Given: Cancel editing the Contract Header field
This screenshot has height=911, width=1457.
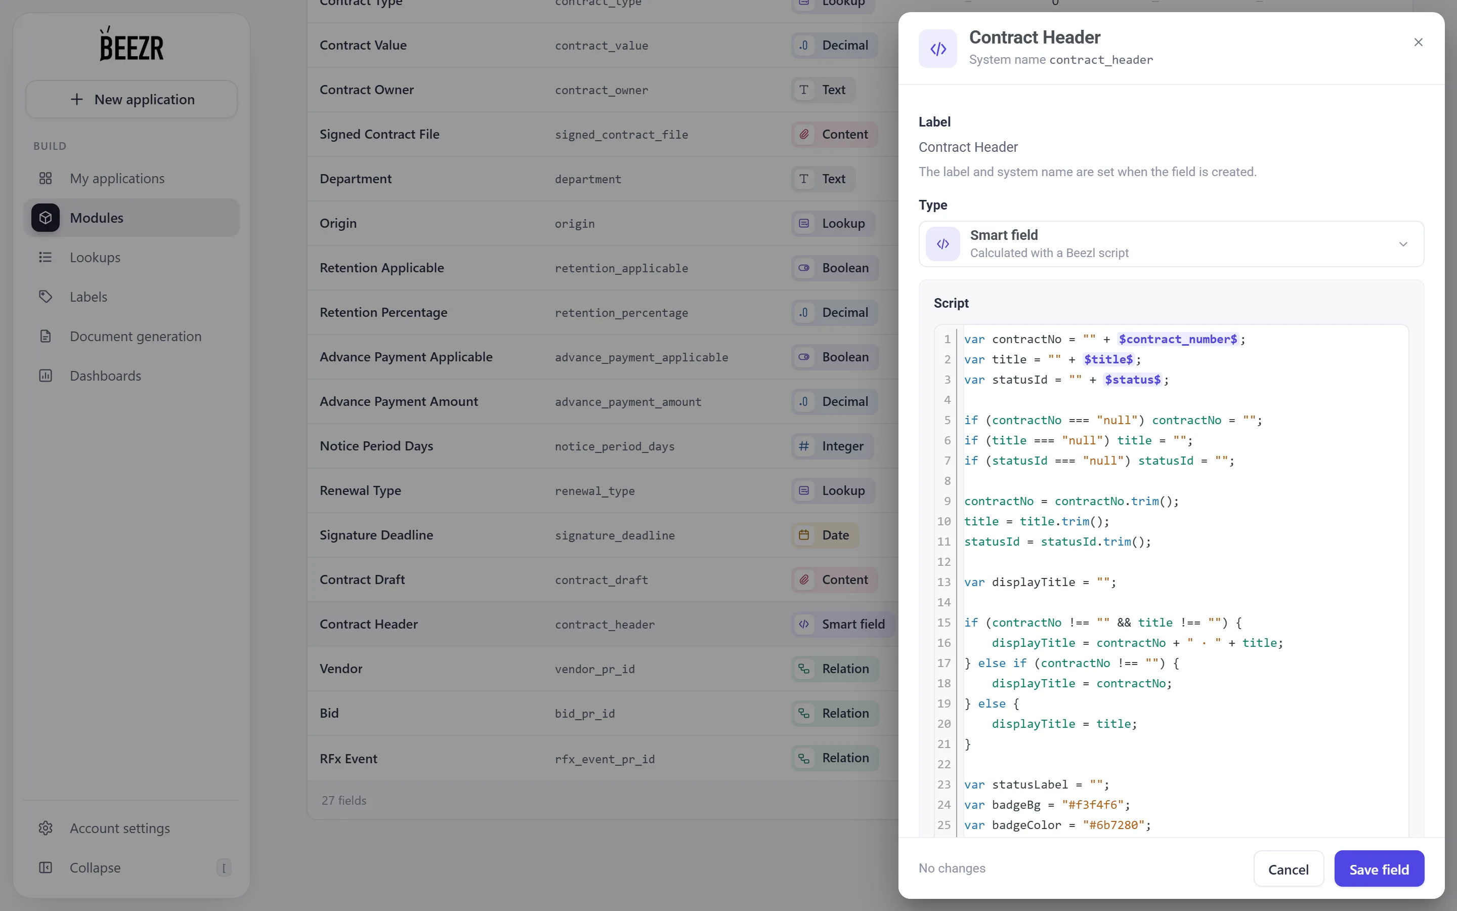Looking at the screenshot, I should pyautogui.click(x=1289, y=869).
